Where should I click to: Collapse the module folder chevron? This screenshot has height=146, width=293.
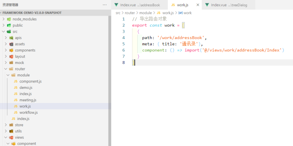[x=8, y=75]
